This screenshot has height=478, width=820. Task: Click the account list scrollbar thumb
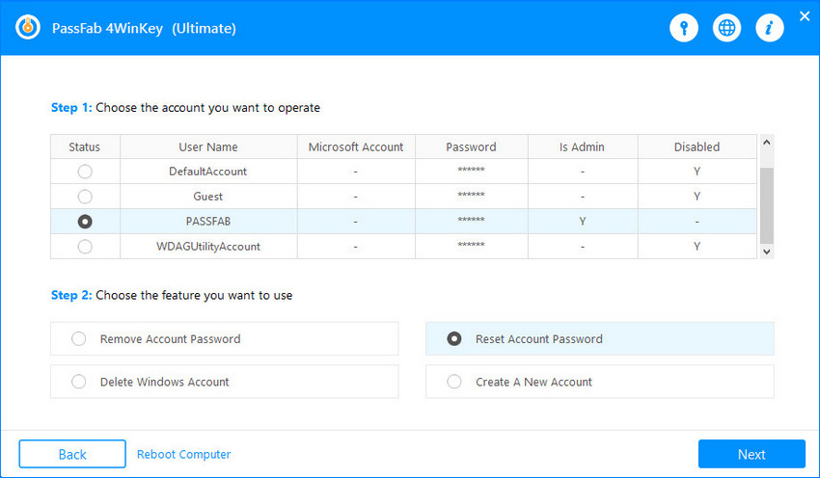click(767, 206)
